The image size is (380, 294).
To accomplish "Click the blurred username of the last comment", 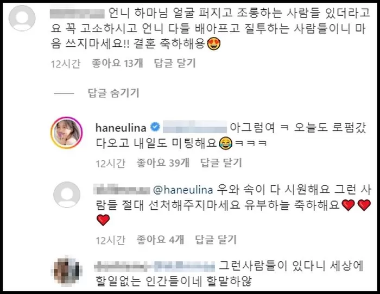I will (x=154, y=266).
